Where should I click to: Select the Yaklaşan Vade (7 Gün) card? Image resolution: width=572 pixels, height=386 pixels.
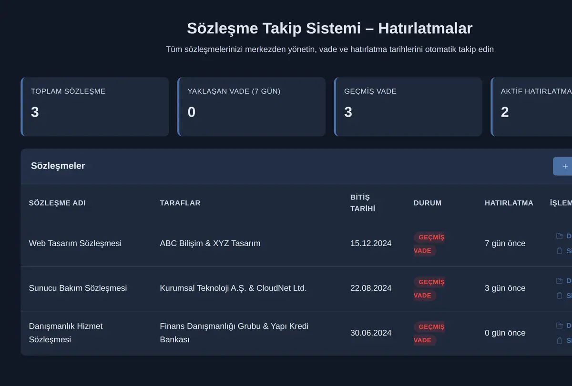point(252,107)
